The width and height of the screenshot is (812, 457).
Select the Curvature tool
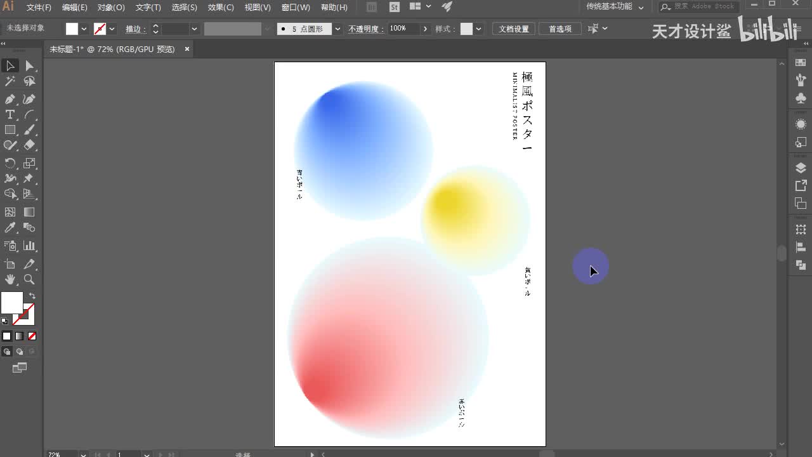pyautogui.click(x=29, y=99)
